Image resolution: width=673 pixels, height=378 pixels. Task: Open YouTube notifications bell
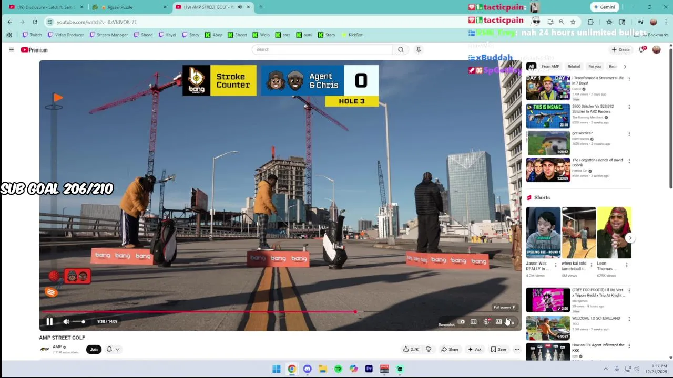tap(641, 49)
